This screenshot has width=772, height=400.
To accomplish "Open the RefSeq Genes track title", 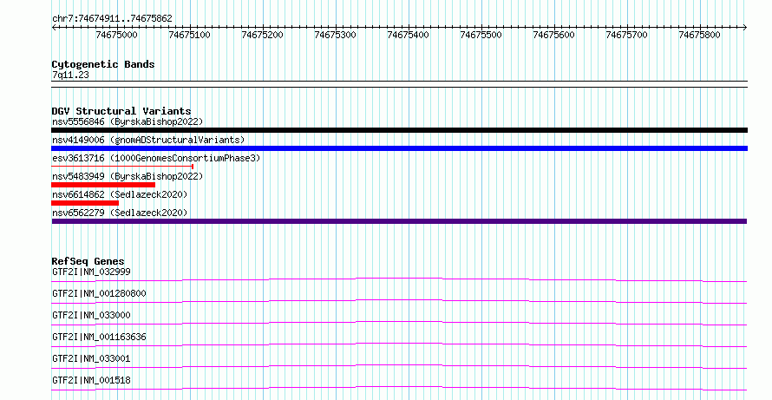I will (x=88, y=261).
